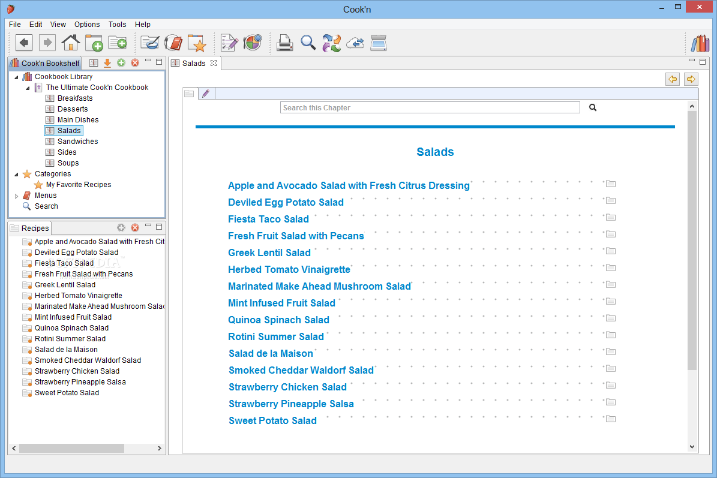Click the red delete icon in Recipes panel
This screenshot has height=478, width=717.
tap(135, 227)
